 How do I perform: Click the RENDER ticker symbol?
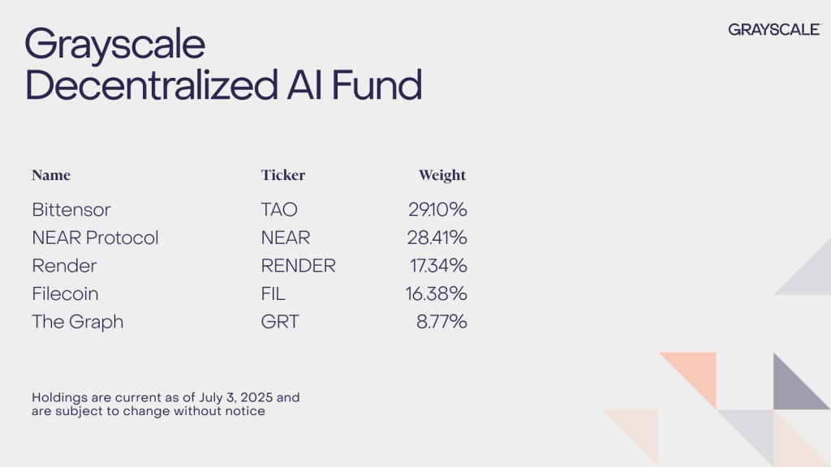[298, 266]
